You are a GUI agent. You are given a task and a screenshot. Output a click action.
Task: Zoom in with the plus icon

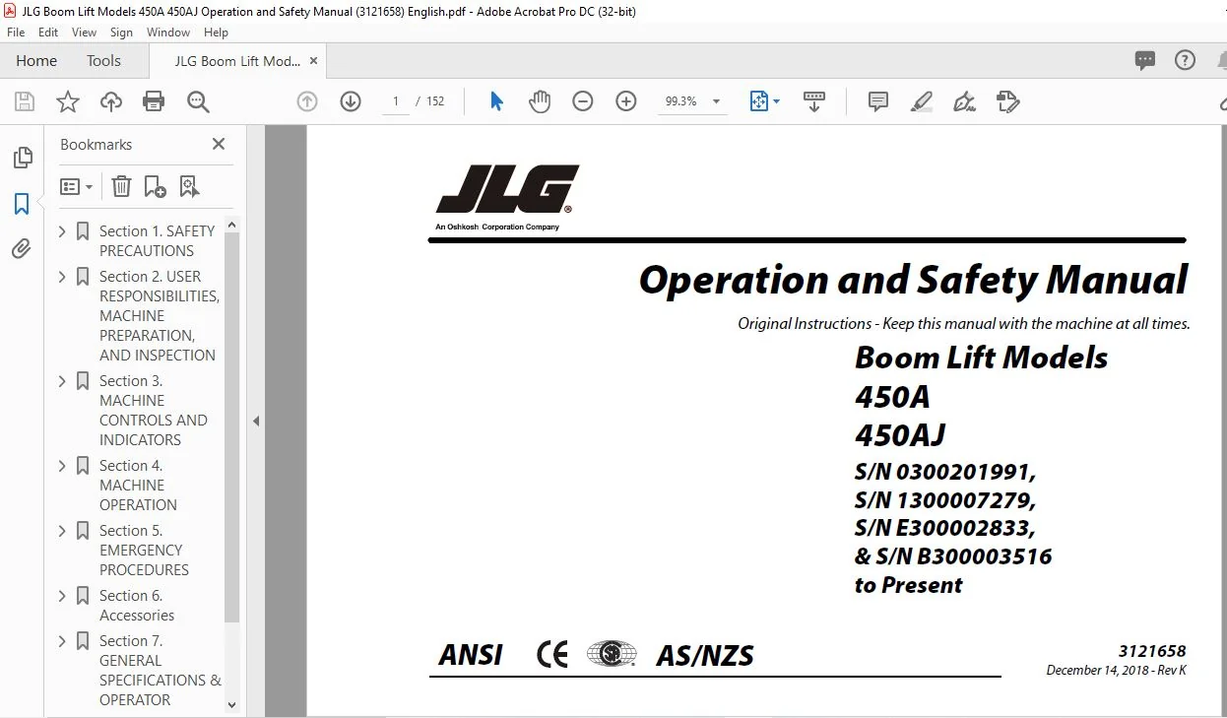626,101
